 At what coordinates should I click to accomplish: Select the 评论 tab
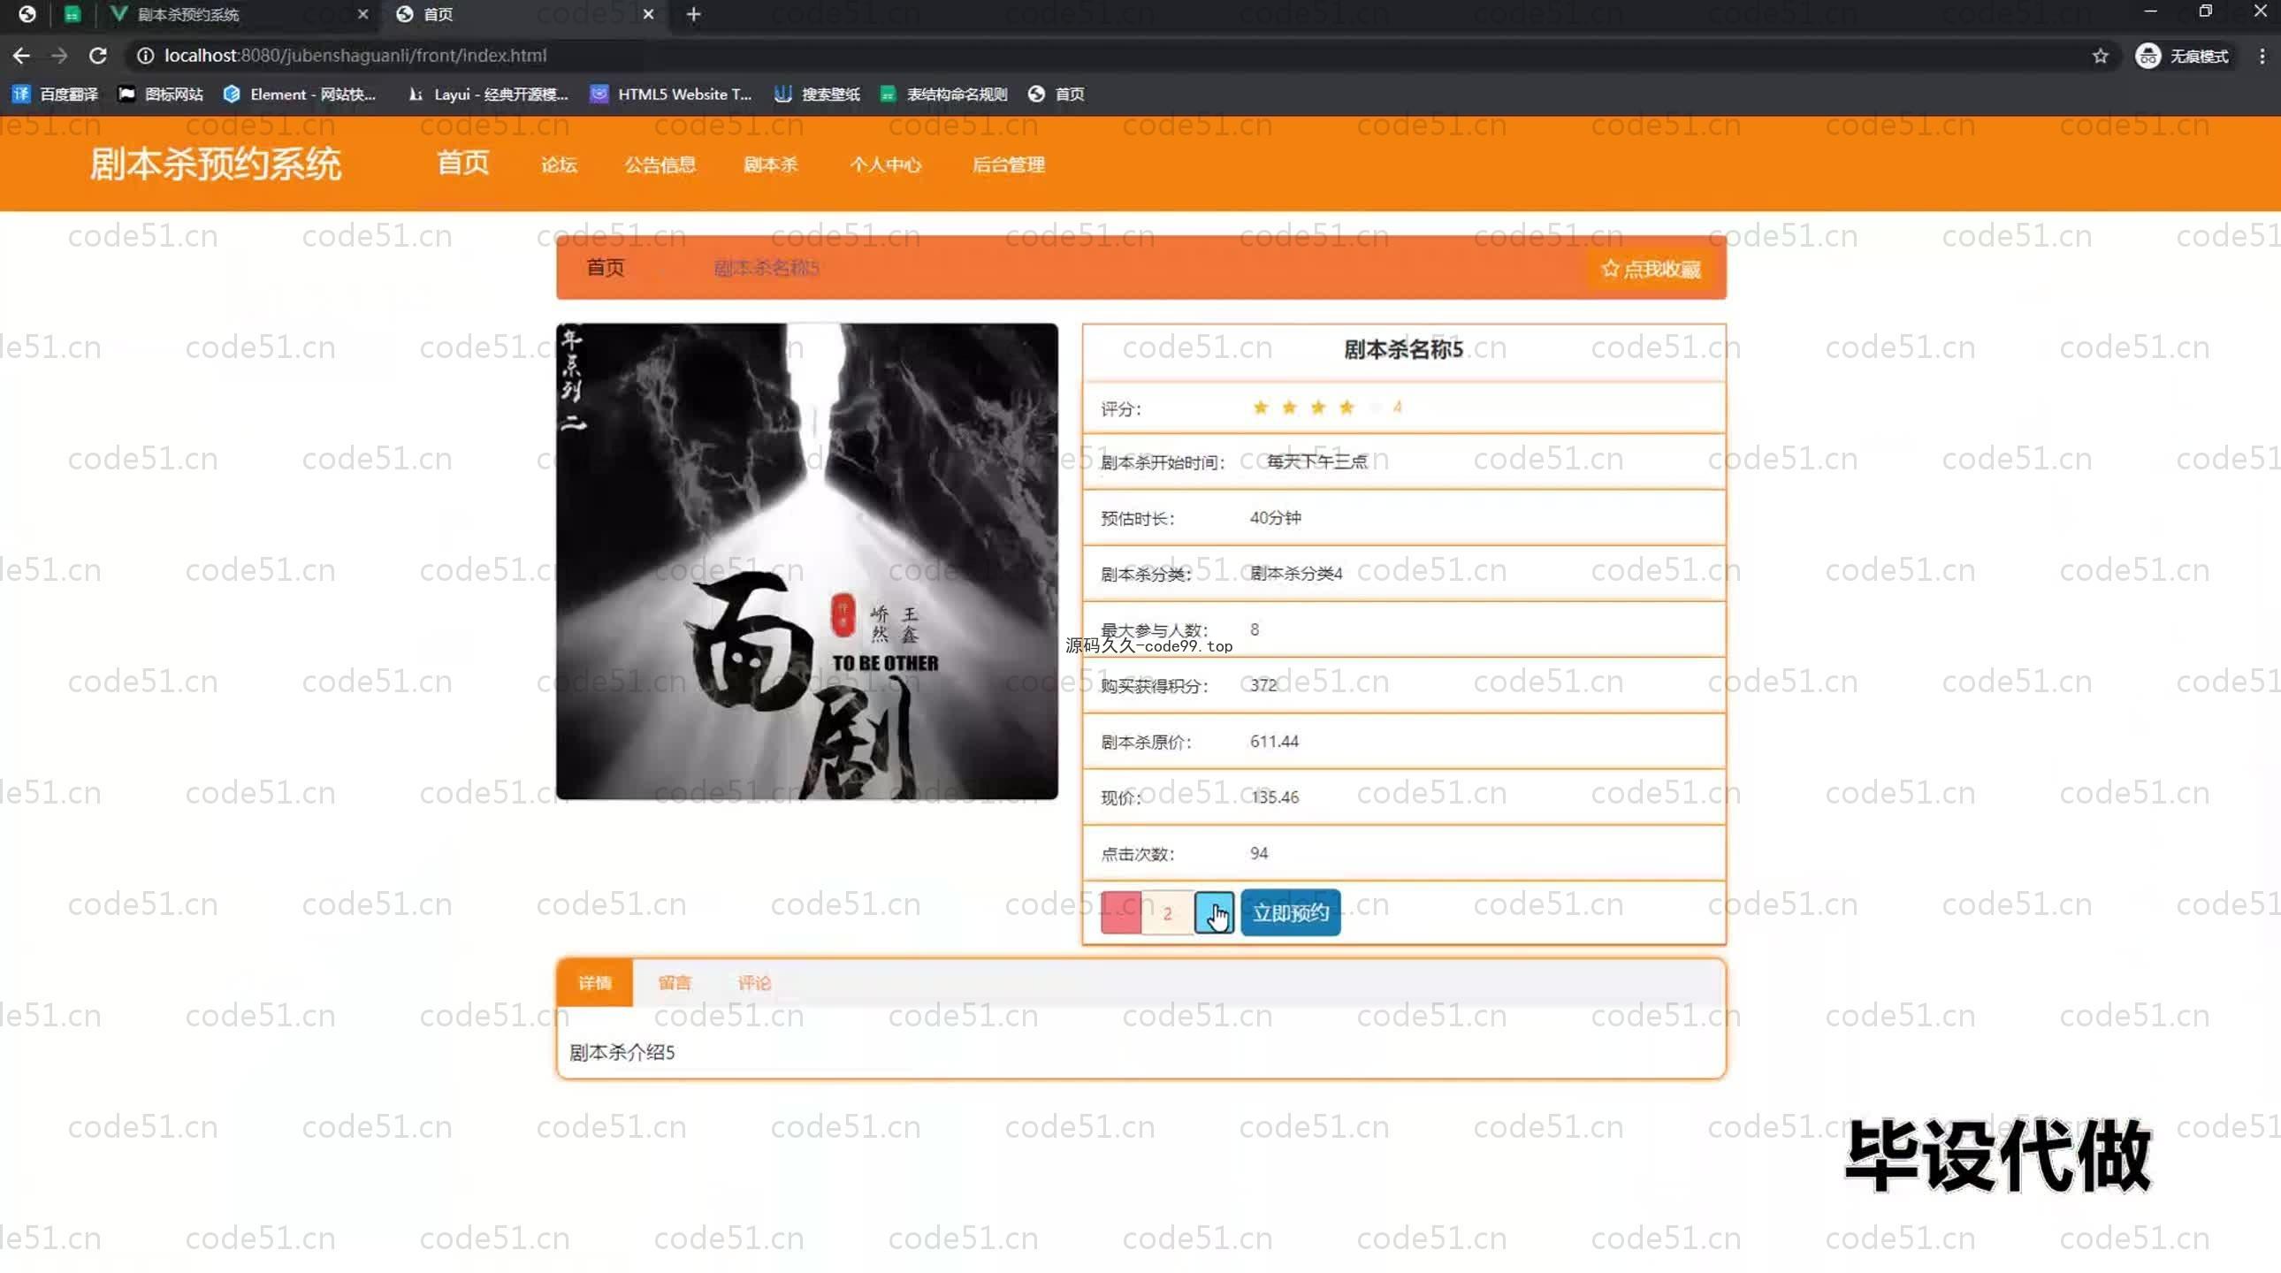coord(754,983)
